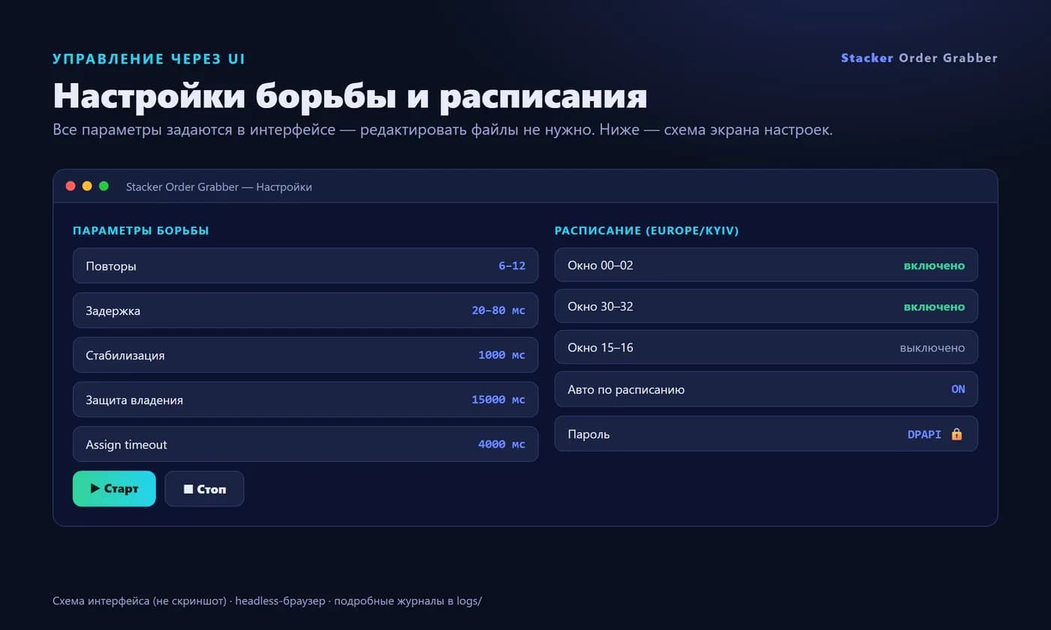Click the РАСПИСАНИЕ (EUROPE/KYIV) heading
This screenshot has width=1051, height=630.
pyautogui.click(x=647, y=231)
